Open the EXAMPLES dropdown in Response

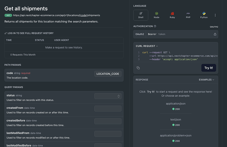[x=207, y=80]
